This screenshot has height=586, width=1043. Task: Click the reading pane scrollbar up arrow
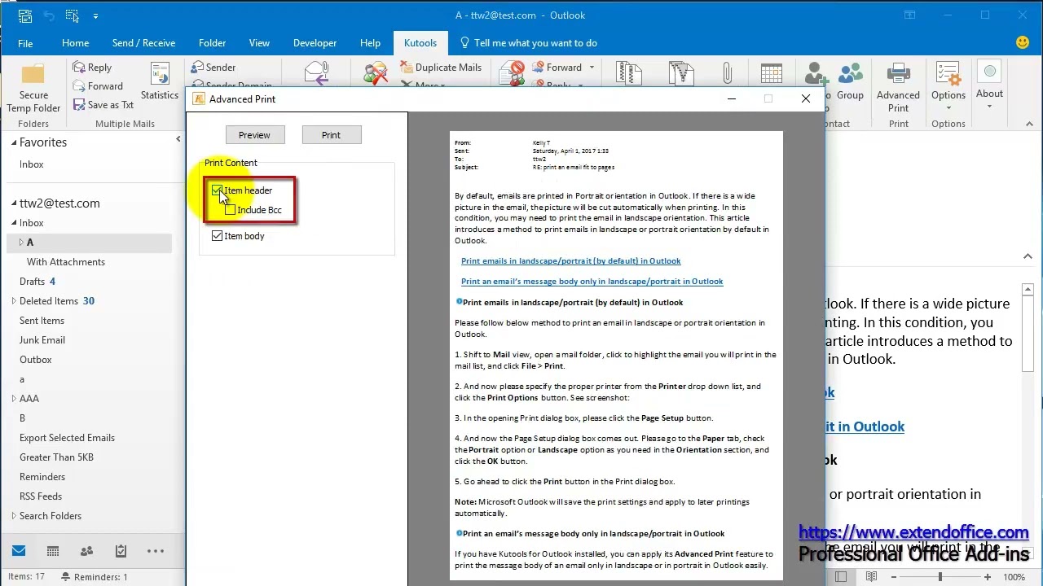tap(1028, 289)
